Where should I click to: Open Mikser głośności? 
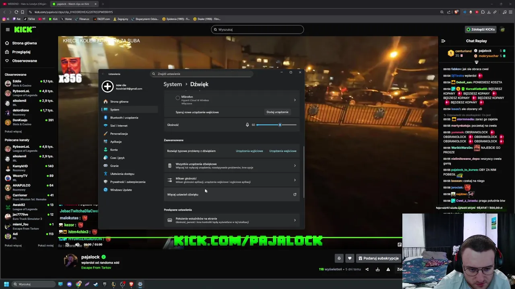(232, 180)
